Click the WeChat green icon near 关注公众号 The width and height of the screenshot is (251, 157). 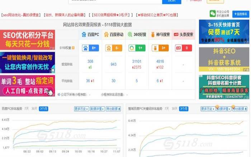[213, 14]
